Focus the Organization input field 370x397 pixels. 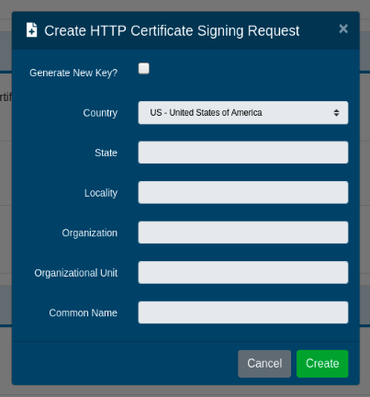pyautogui.click(x=243, y=233)
